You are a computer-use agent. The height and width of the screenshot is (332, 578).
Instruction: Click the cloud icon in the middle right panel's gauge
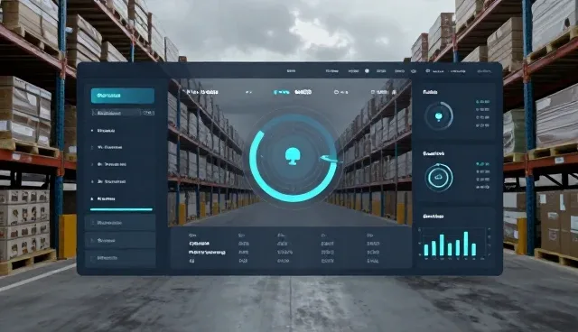(438, 178)
